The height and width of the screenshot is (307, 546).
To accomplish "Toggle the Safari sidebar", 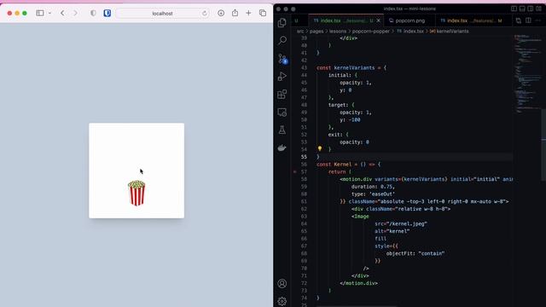I will (40, 14).
